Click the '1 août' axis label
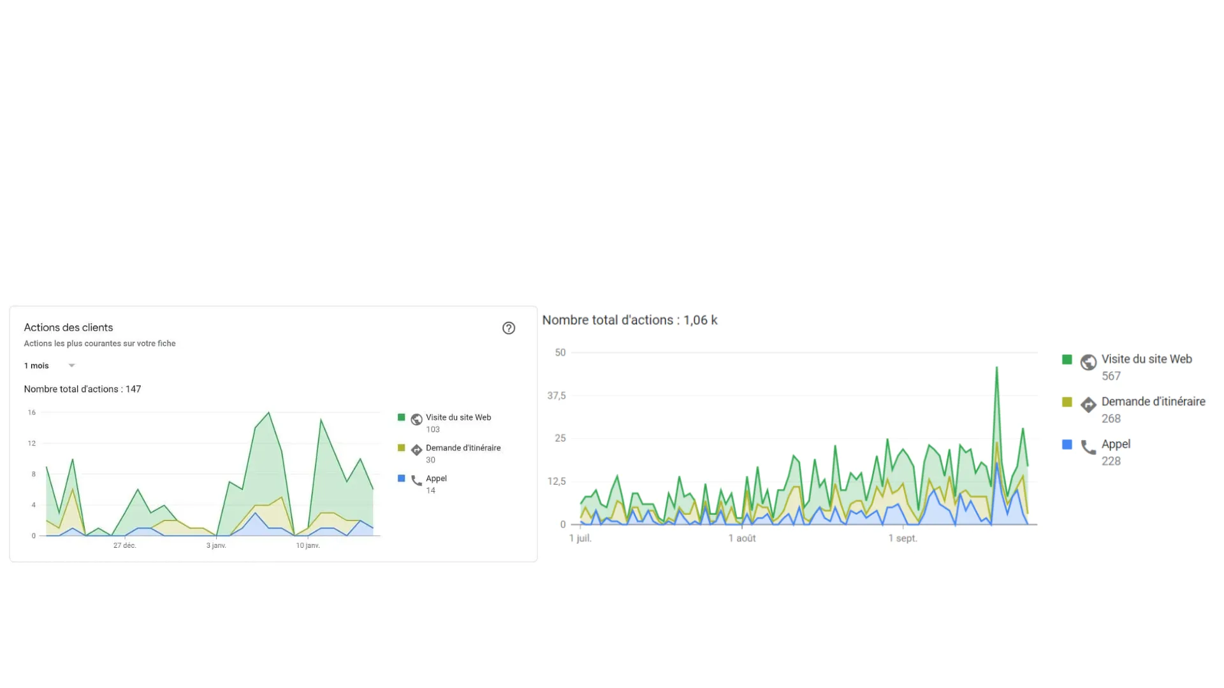 [x=741, y=538]
